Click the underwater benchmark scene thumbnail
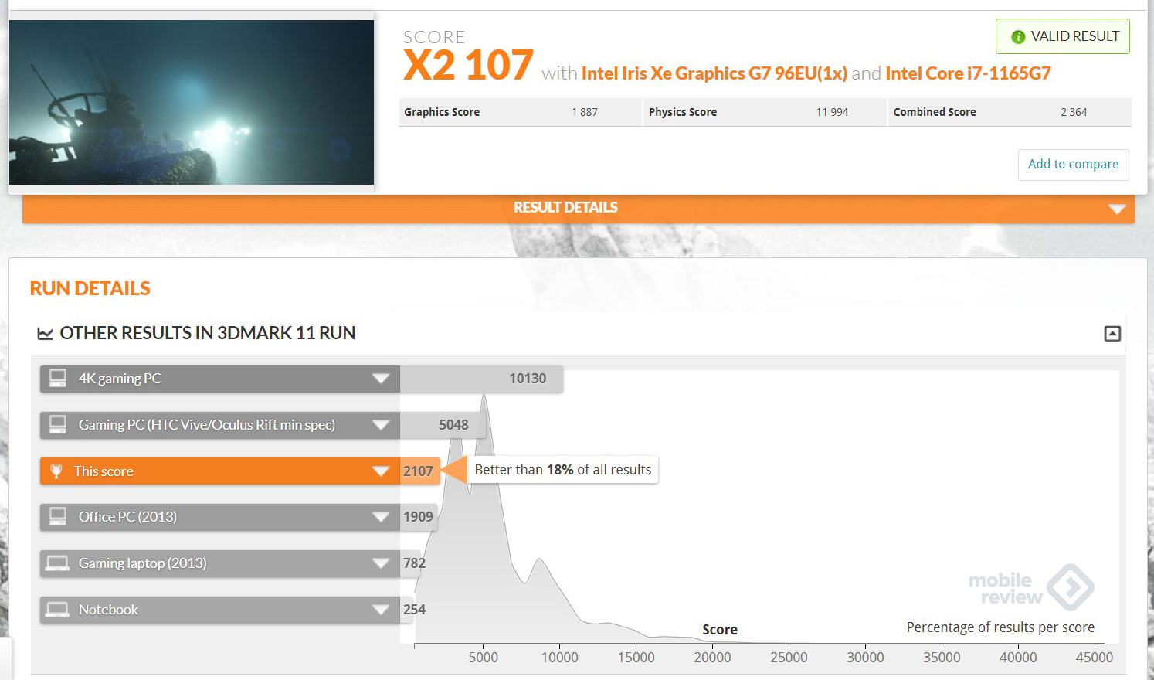Viewport: 1154px width, 680px height. pos(192,102)
